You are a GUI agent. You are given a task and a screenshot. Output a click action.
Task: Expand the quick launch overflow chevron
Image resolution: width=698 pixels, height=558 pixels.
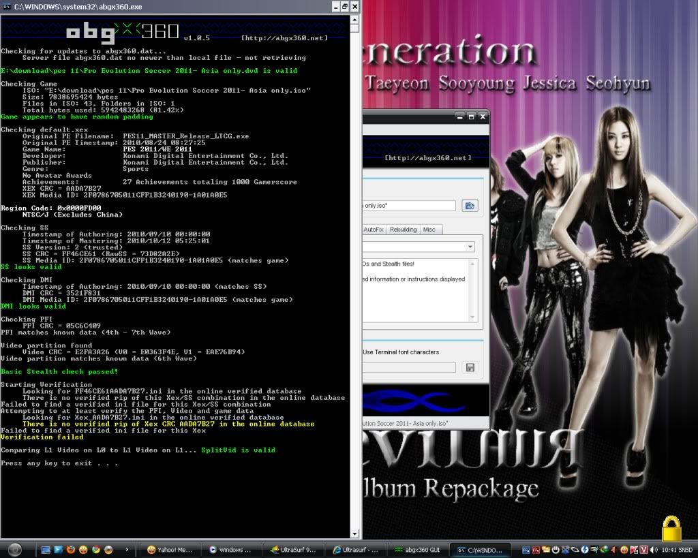tap(127, 550)
